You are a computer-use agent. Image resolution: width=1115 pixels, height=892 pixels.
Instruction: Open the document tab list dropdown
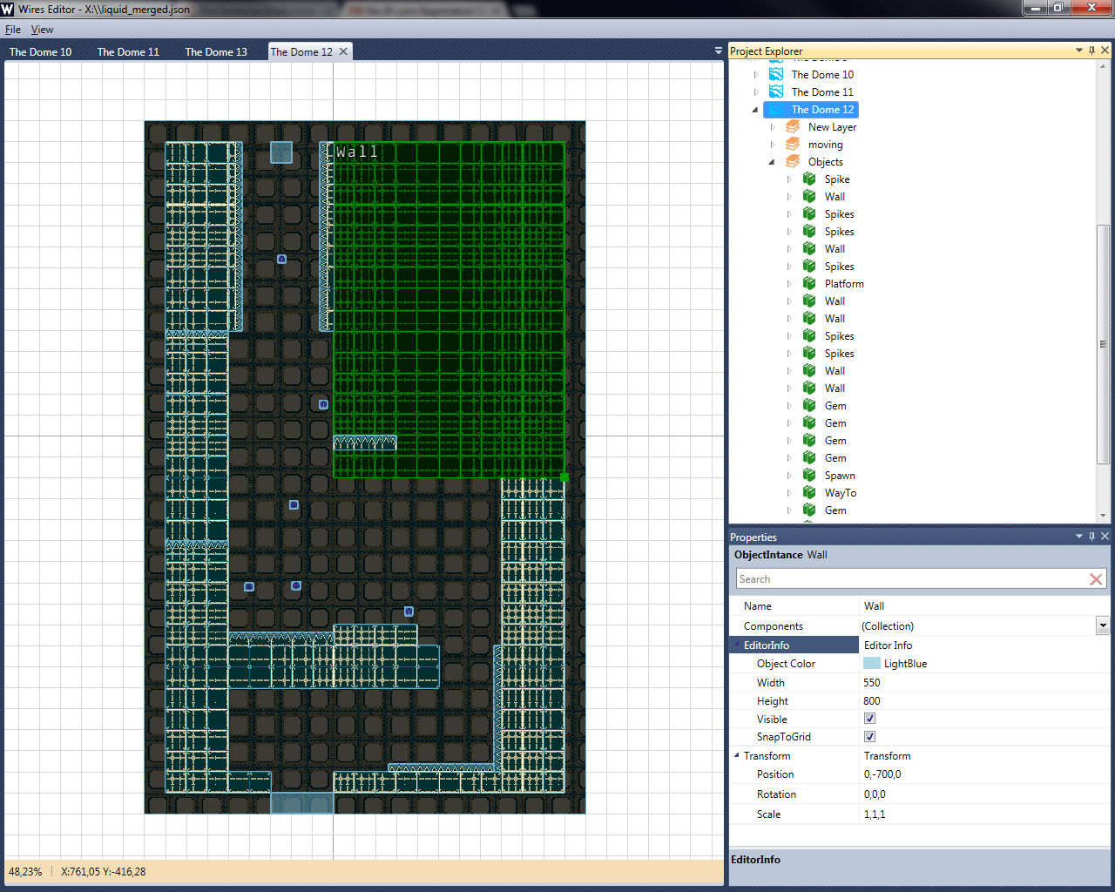[719, 51]
